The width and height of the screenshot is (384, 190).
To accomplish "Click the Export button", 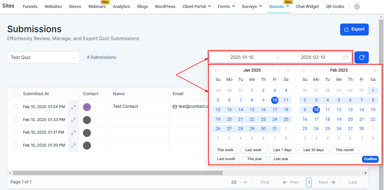I will (354, 29).
